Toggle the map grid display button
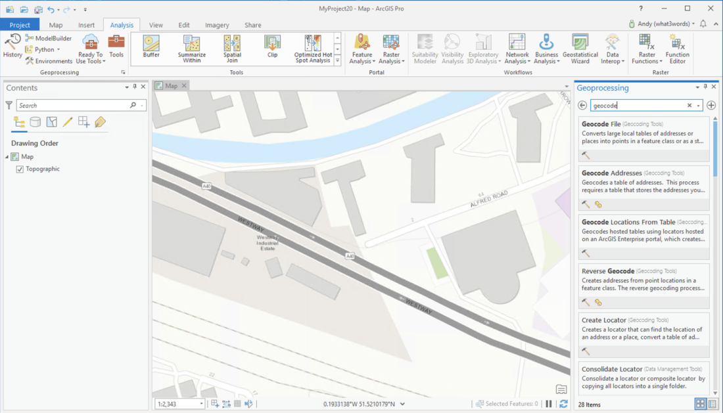 pyautogui.click(x=237, y=404)
